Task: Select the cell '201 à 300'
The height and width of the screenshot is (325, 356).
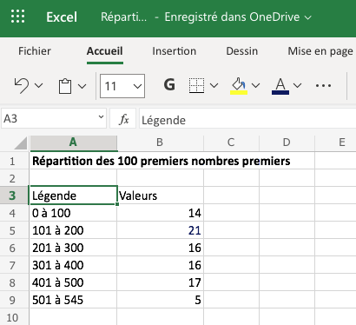Action: [73, 248]
